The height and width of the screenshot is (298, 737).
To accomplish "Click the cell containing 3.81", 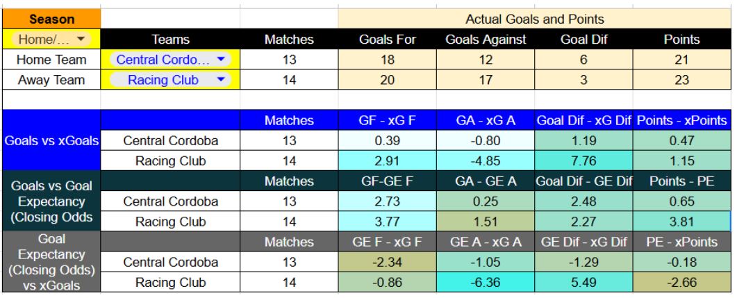I will click(x=681, y=222).
